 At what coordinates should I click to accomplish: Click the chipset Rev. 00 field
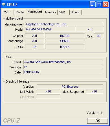99,36
